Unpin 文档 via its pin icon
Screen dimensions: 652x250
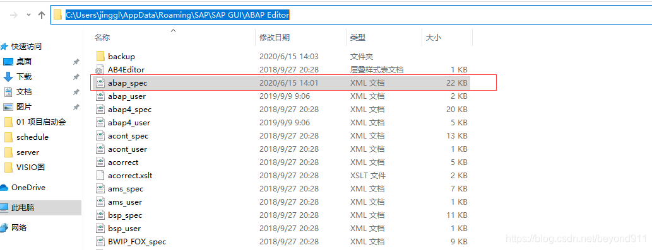[x=76, y=92]
